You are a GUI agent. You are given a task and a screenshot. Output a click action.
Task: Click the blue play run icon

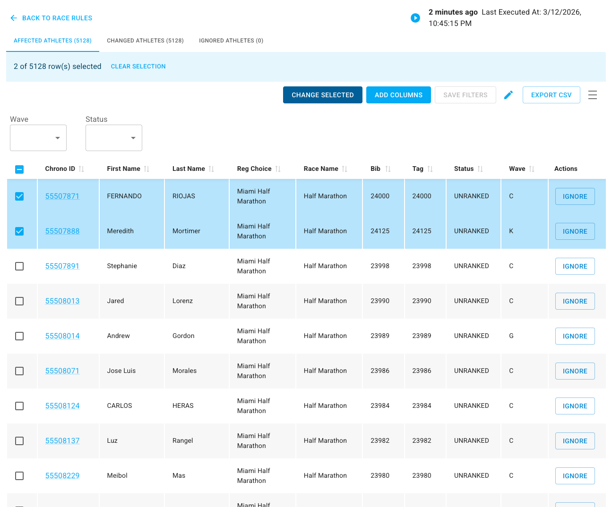415,18
